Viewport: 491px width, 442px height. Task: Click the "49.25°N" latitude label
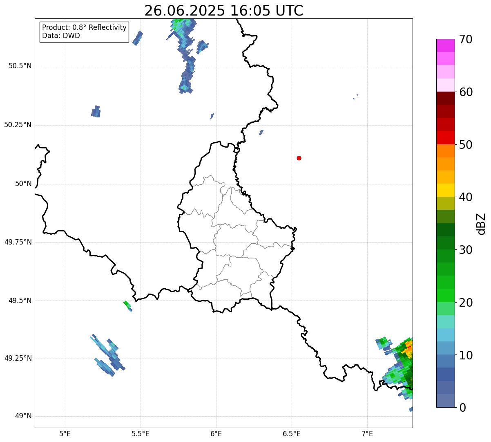pyautogui.click(x=18, y=359)
